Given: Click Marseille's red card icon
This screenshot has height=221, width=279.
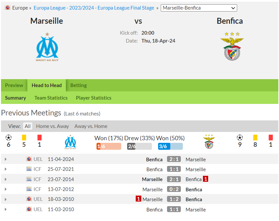Looking at the screenshot, I should pyautogui.click(x=40, y=138).
